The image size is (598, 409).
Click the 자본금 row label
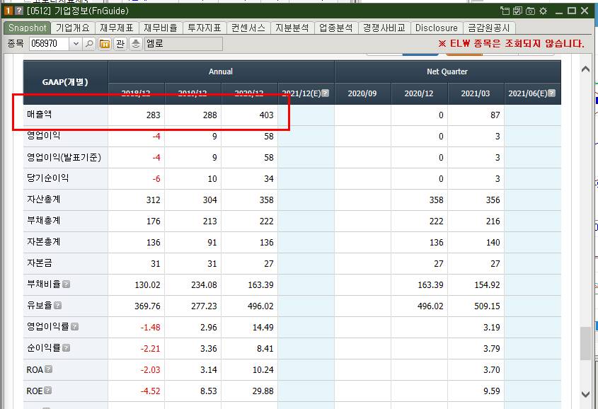click(x=40, y=263)
